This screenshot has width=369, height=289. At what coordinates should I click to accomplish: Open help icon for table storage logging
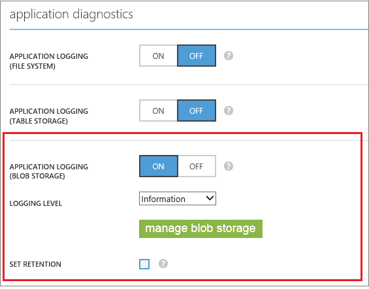point(229,110)
